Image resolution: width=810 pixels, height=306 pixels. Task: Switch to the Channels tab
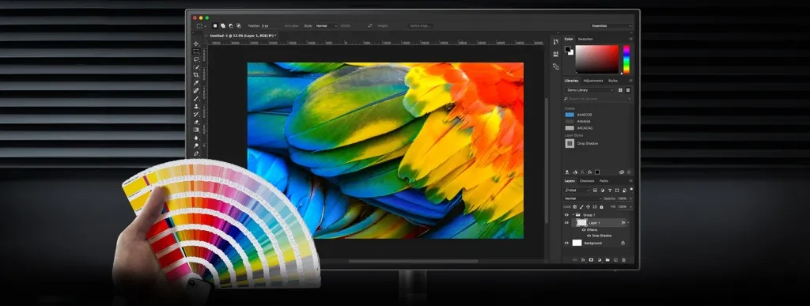click(x=587, y=181)
